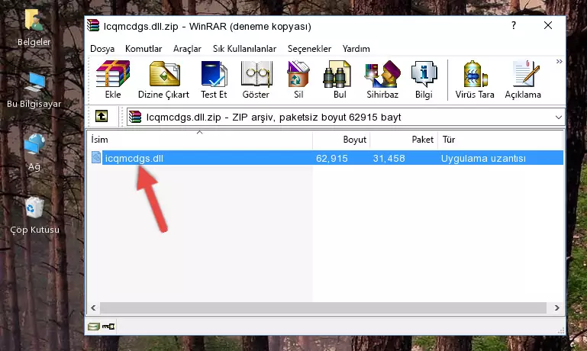This screenshot has height=351, width=587.
Task: Go up one folder level
Action: (x=102, y=117)
